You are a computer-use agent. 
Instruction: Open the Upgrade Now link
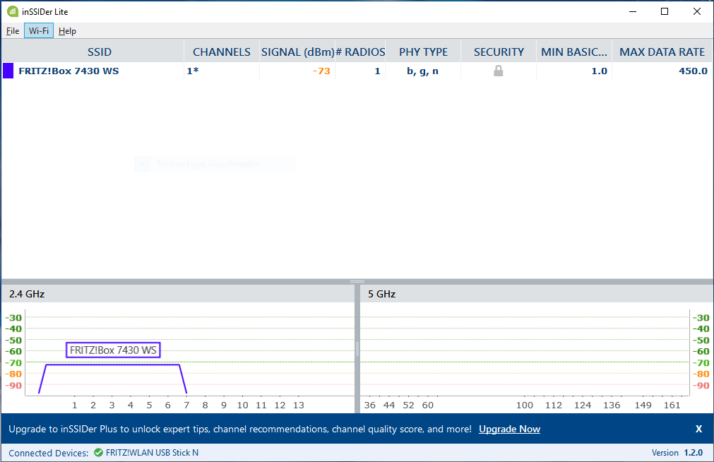(509, 429)
